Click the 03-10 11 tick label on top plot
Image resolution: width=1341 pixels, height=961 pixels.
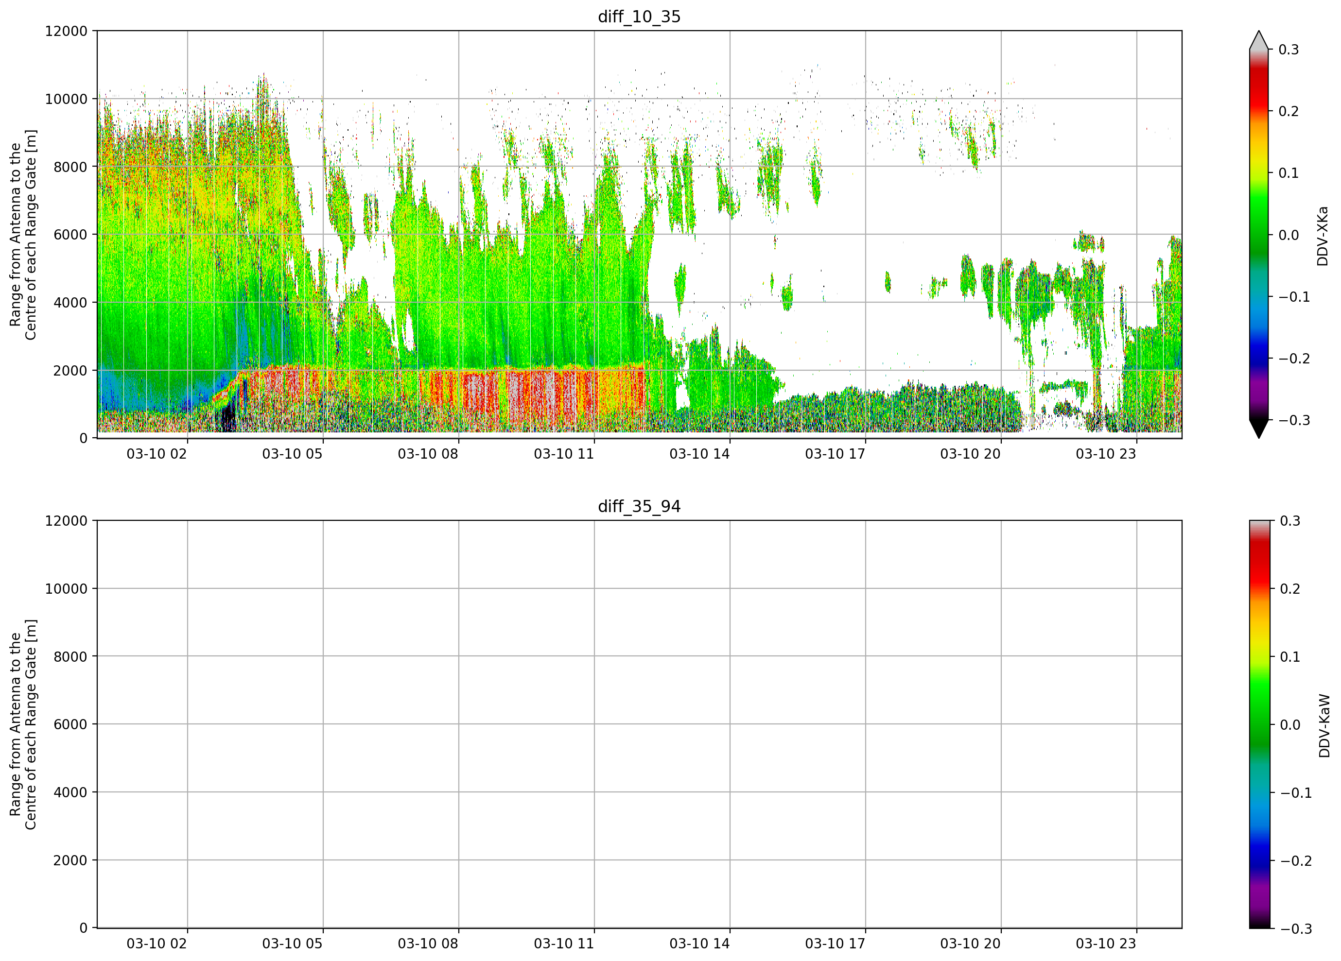563,454
